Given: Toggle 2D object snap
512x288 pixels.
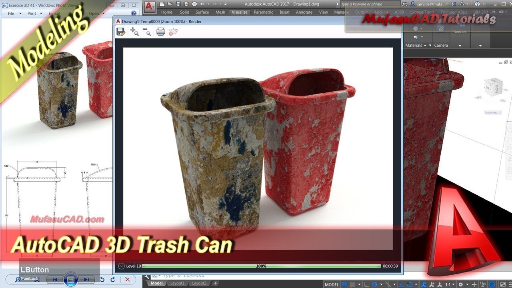Looking at the screenshot, I should [410, 284].
